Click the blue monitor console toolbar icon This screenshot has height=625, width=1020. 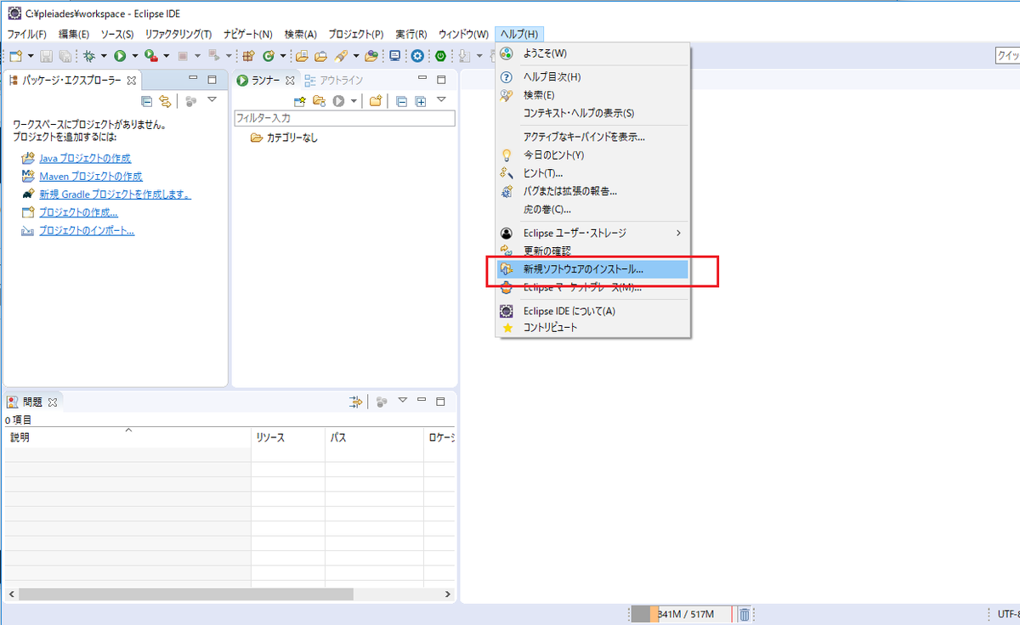[x=395, y=56]
